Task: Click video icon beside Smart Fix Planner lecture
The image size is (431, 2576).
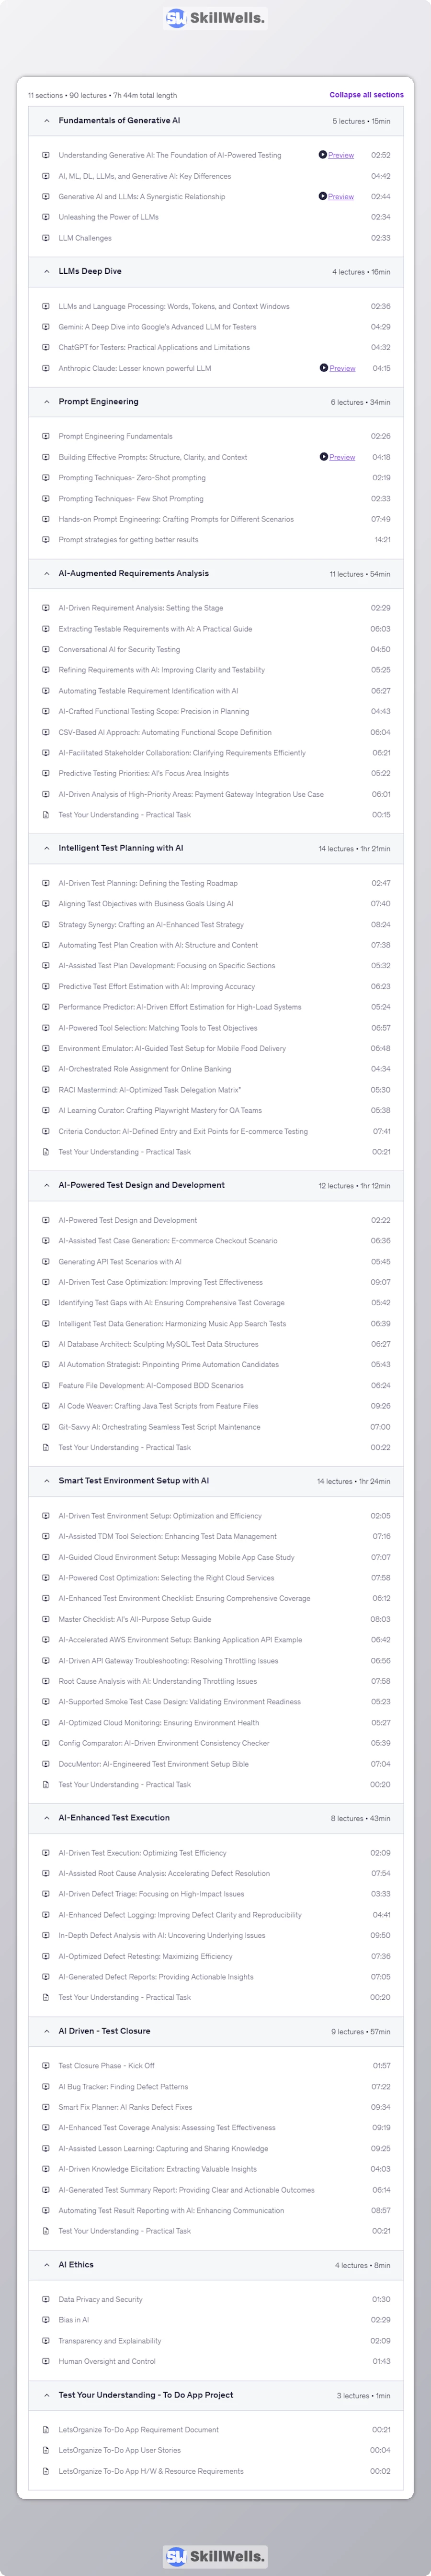Action: click(46, 2107)
